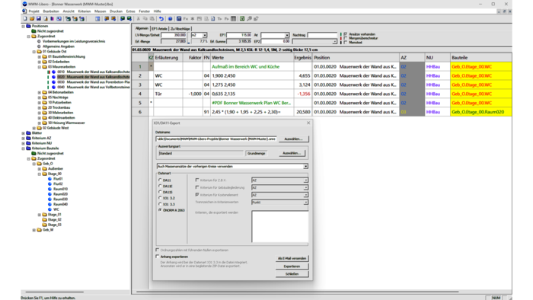This screenshot has height=300, width=533.
Task: Click the search magnifier toolbar icon
Action: point(249,19)
